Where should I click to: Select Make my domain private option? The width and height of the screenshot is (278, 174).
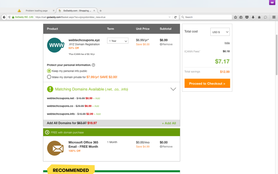[x=49, y=77]
